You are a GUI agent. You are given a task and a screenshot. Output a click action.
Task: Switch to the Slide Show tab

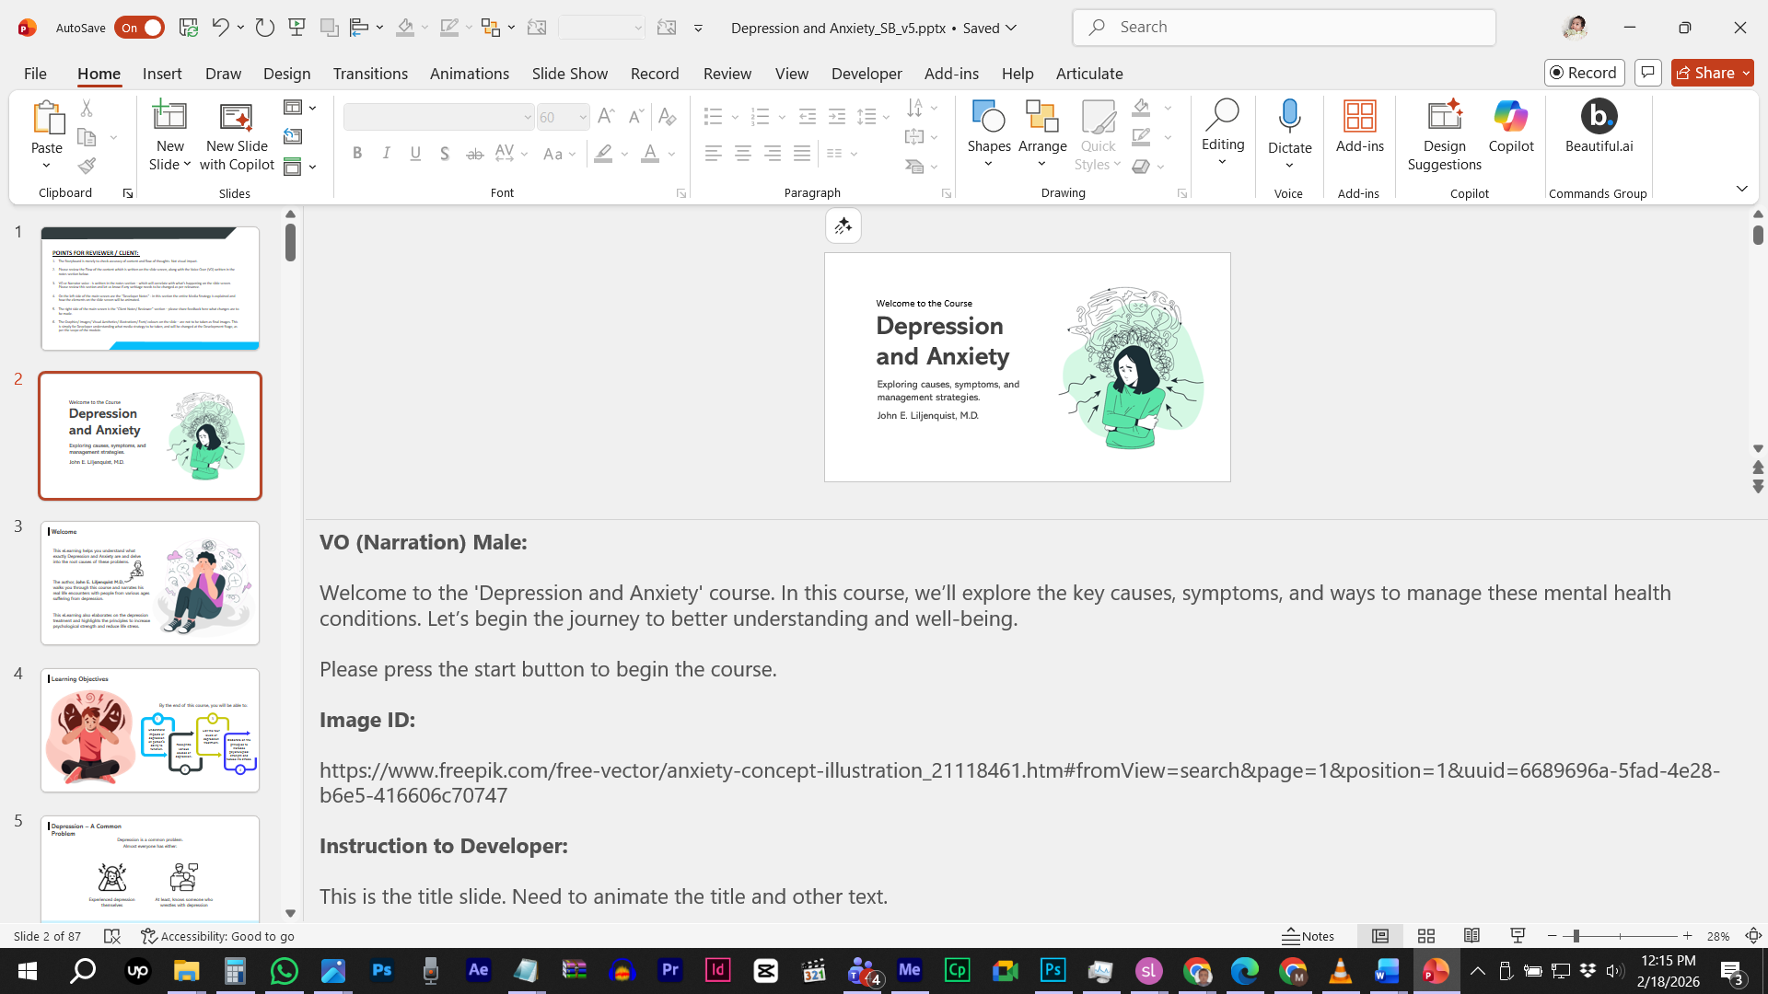569,74
